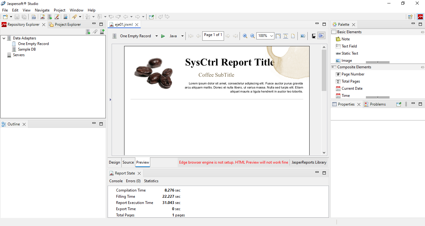Open the Forward navigation history dropdown
Viewport: 425px width, 226px height.
[143, 17]
